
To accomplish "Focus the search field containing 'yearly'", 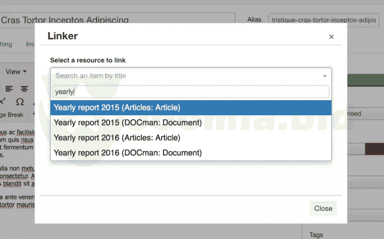I will coord(191,92).
